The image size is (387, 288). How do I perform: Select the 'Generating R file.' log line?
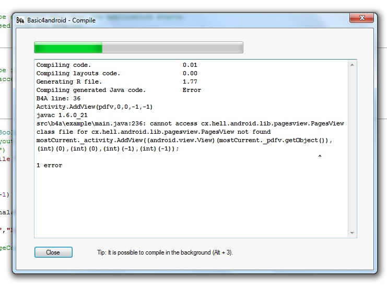point(69,82)
